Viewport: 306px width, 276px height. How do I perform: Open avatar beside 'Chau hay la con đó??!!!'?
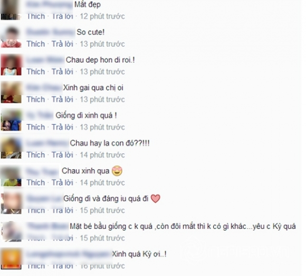pos(11,149)
